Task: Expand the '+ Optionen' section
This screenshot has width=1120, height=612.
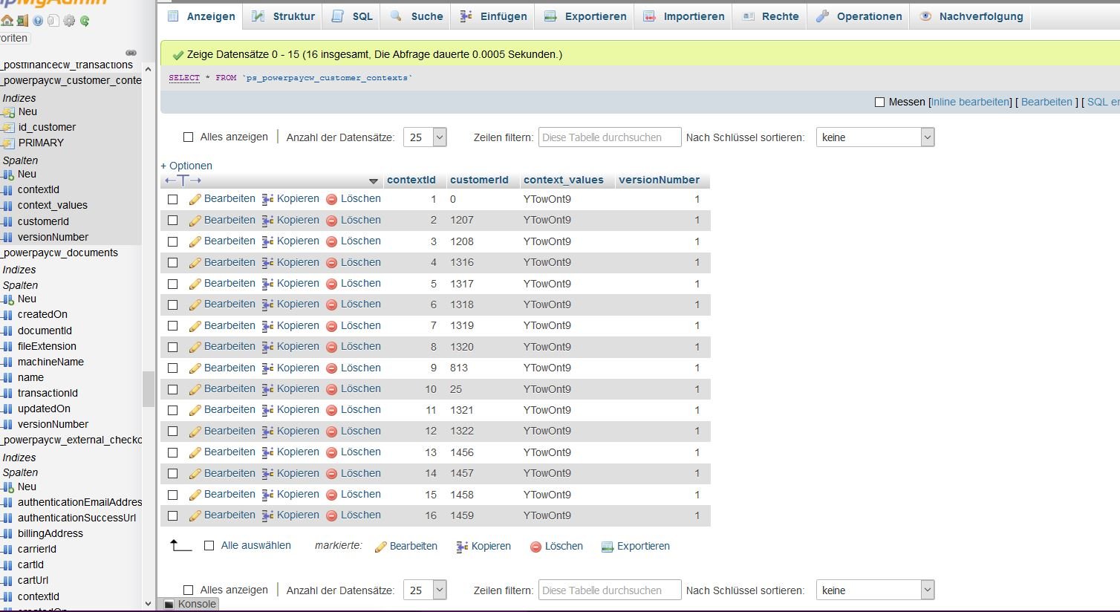Action: (x=186, y=166)
